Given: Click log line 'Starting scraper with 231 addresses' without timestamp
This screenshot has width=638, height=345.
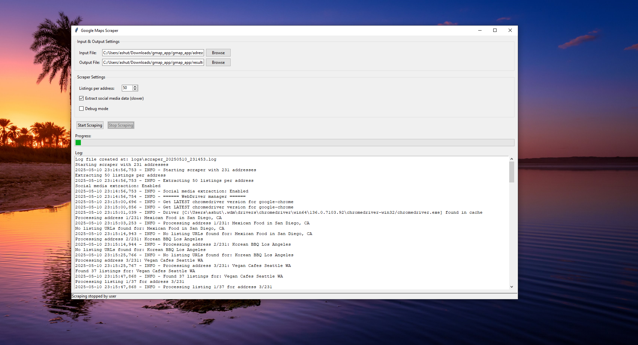Looking at the screenshot, I should tap(122, 165).
